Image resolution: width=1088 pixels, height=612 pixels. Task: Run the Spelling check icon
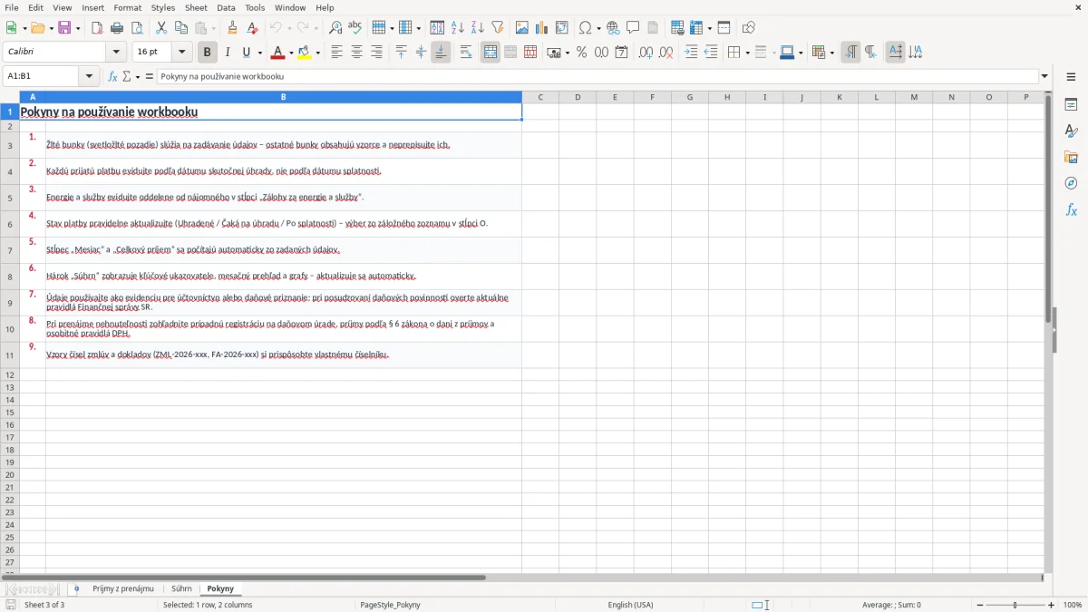[355, 28]
